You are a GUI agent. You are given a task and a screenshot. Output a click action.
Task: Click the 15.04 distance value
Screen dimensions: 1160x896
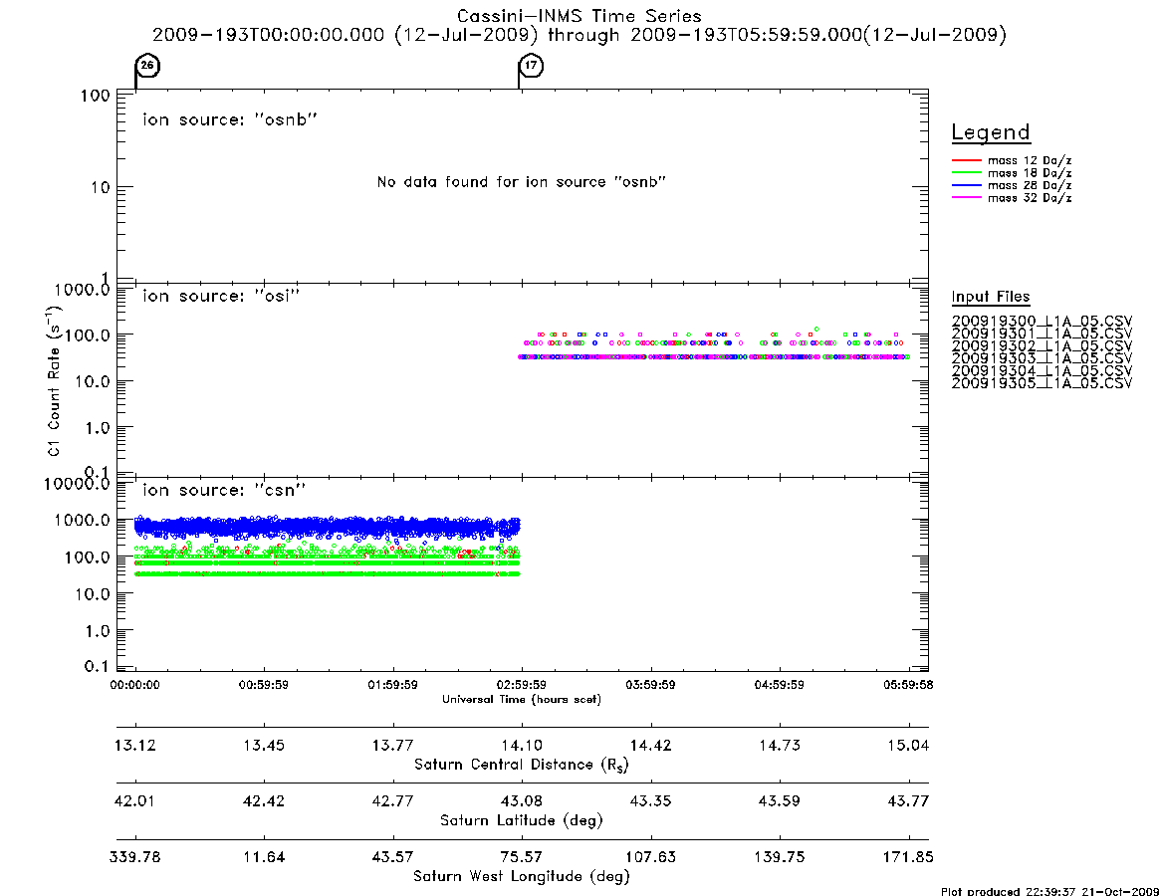coord(908,745)
